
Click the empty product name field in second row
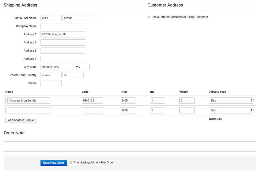tap(28, 110)
